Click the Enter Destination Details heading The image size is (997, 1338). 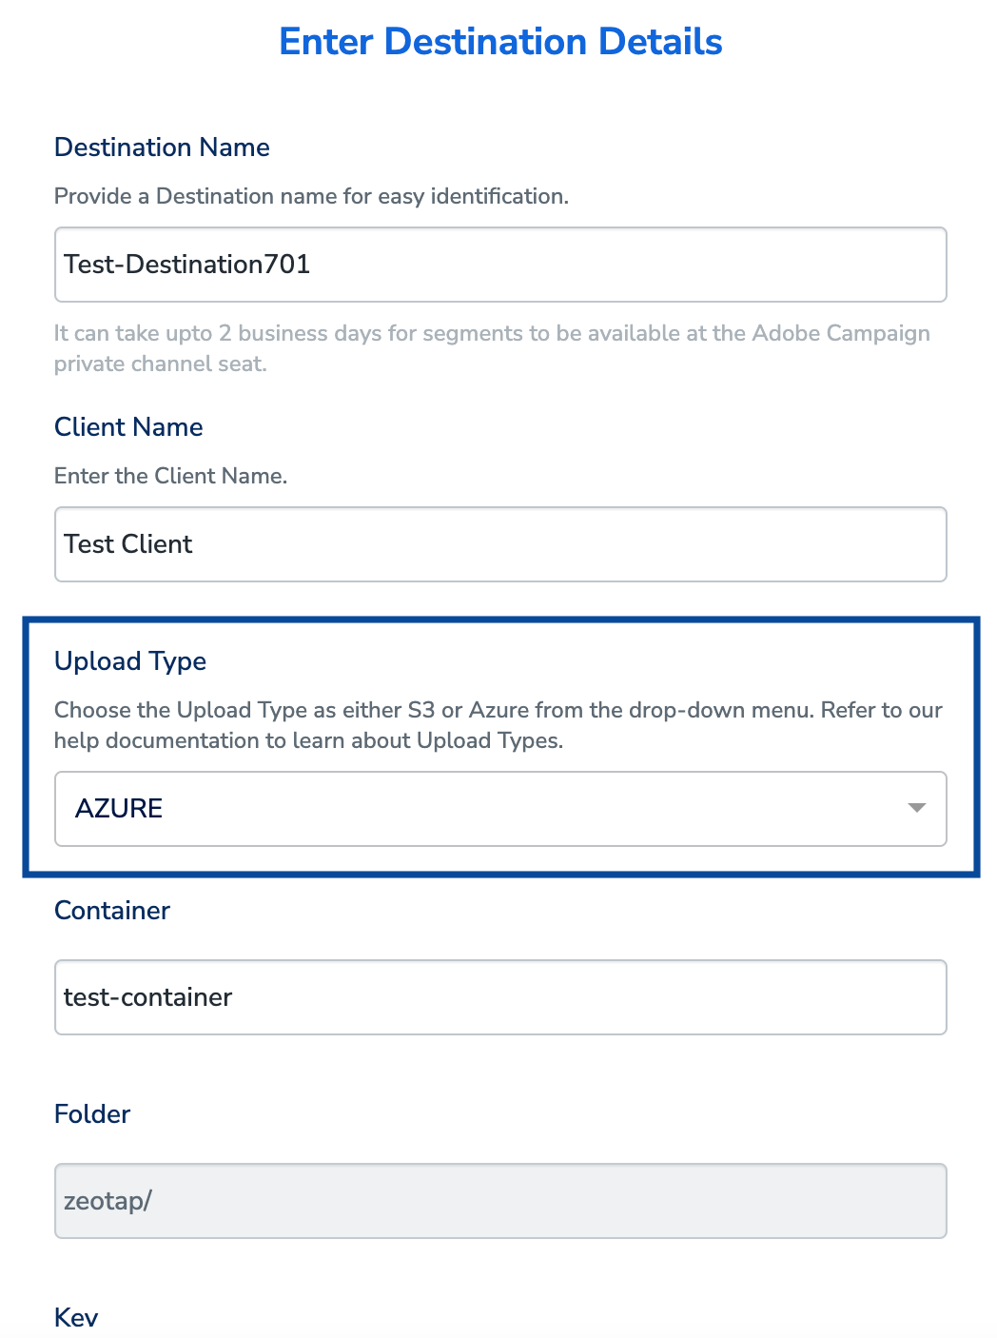(x=498, y=42)
